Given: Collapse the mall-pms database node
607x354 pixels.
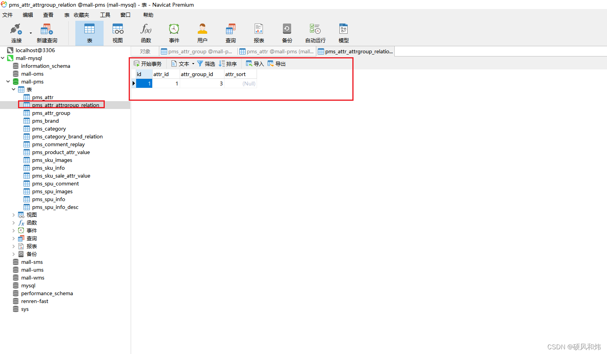Looking at the screenshot, I should coord(8,82).
